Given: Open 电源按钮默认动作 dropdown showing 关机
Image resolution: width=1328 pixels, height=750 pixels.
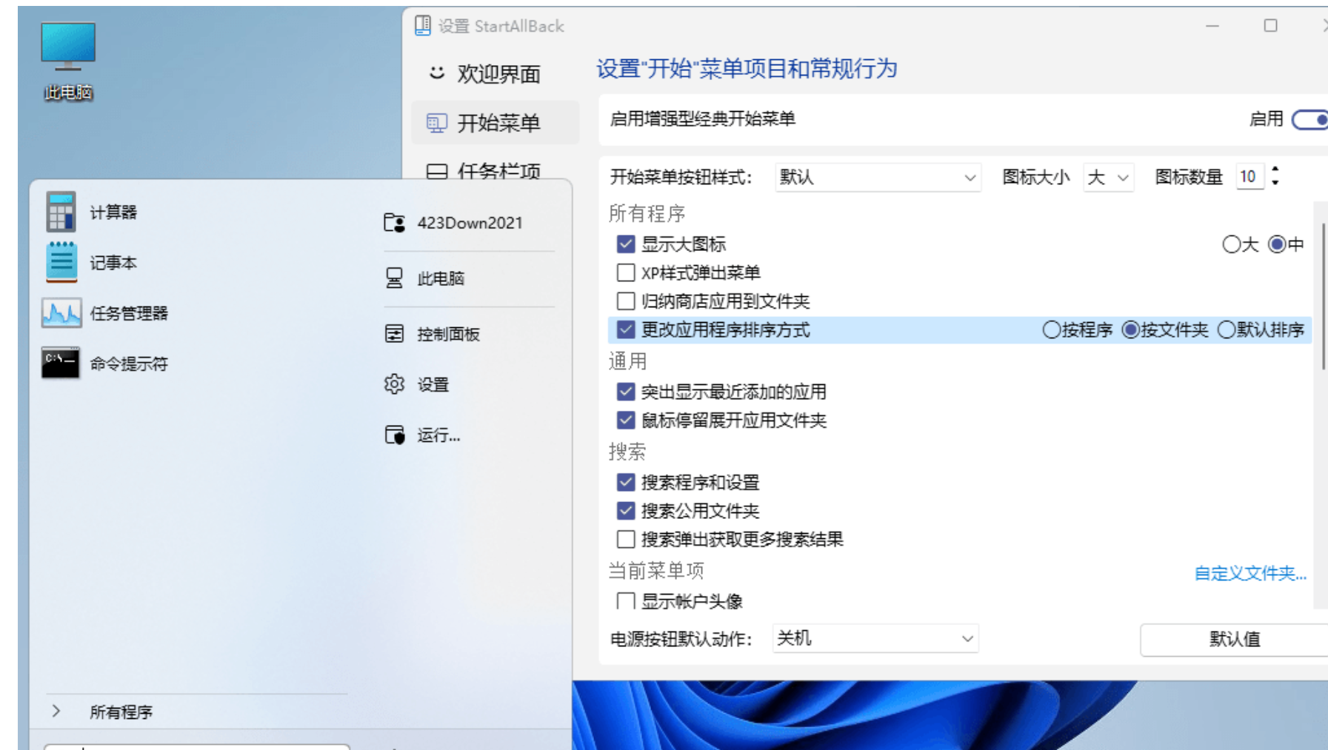Looking at the screenshot, I should pyautogui.click(x=875, y=638).
